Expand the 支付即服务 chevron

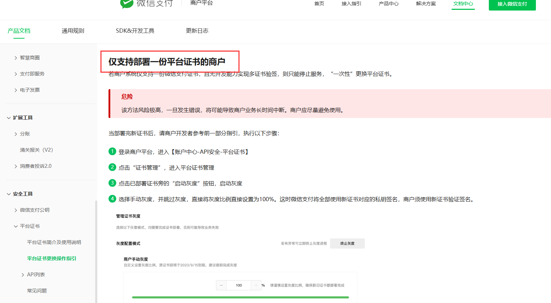pyautogui.click(x=16, y=74)
